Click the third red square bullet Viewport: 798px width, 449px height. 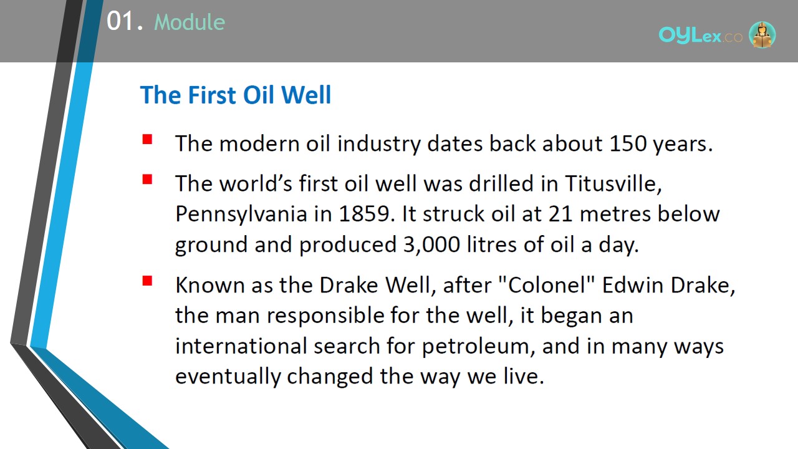point(147,281)
